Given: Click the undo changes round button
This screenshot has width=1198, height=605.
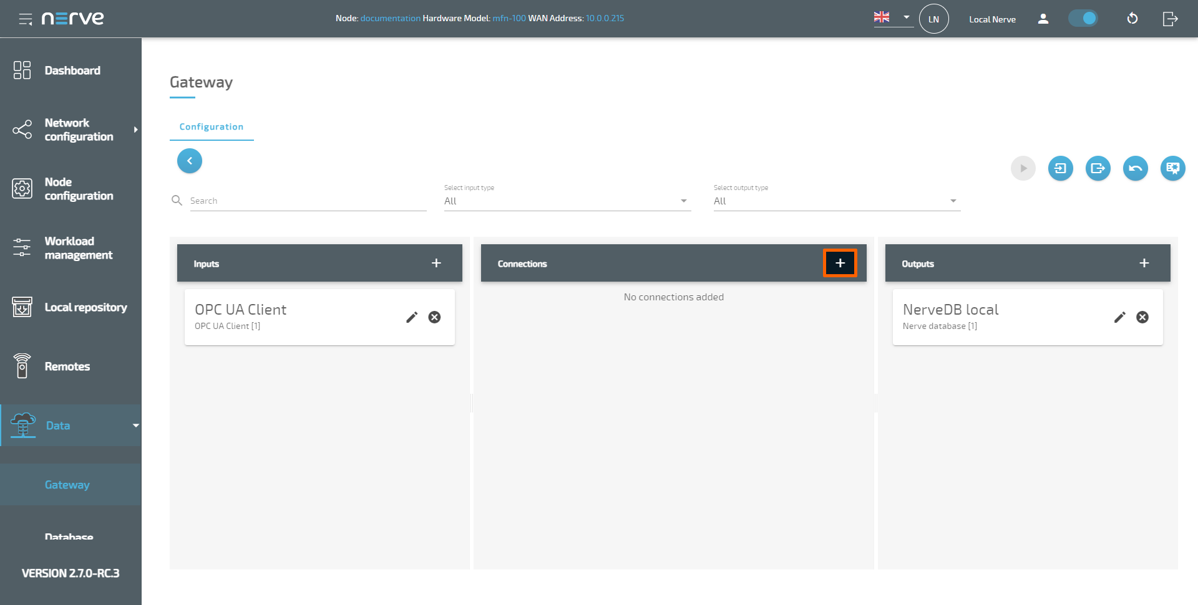Looking at the screenshot, I should [x=1135, y=168].
